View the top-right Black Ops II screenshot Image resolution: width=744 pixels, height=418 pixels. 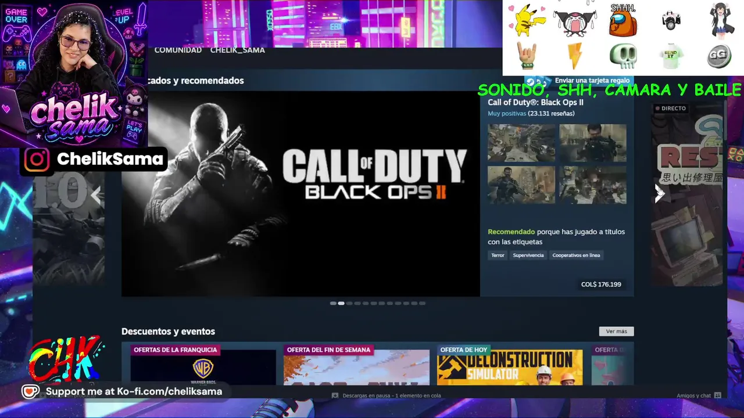click(x=593, y=143)
